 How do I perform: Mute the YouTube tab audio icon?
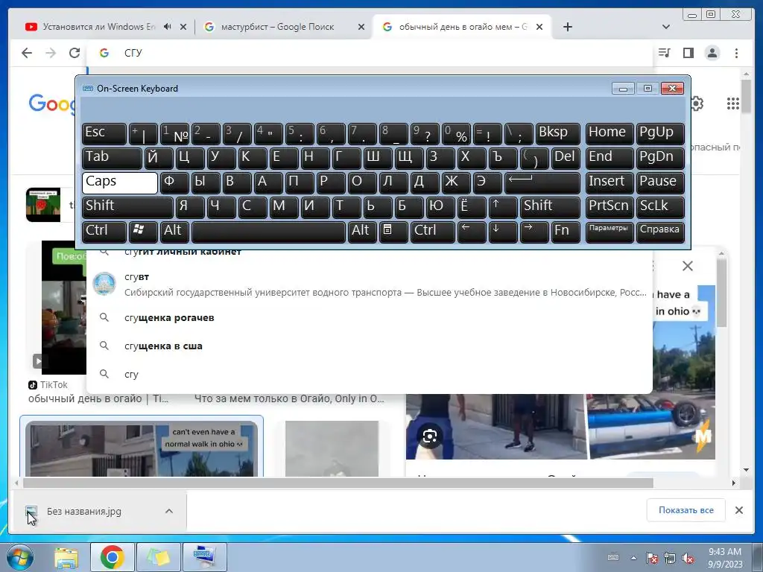click(168, 27)
